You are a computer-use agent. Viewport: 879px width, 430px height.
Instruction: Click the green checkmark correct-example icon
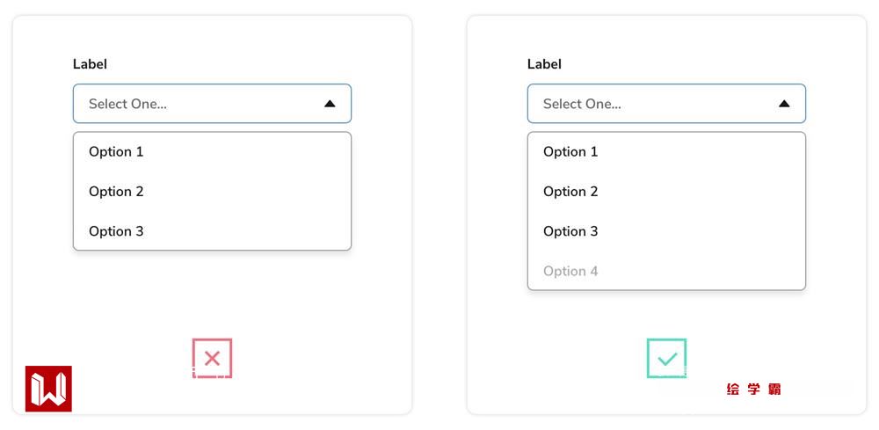tap(666, 358)
